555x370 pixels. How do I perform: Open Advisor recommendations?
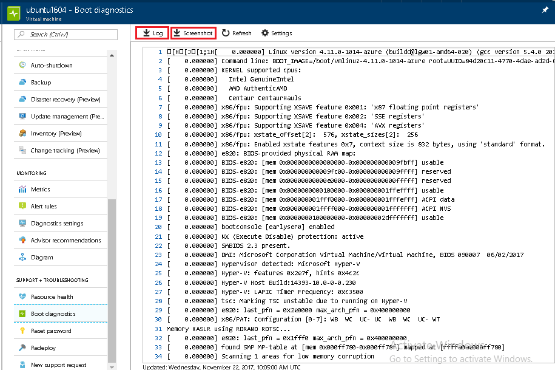coord(61,241)
